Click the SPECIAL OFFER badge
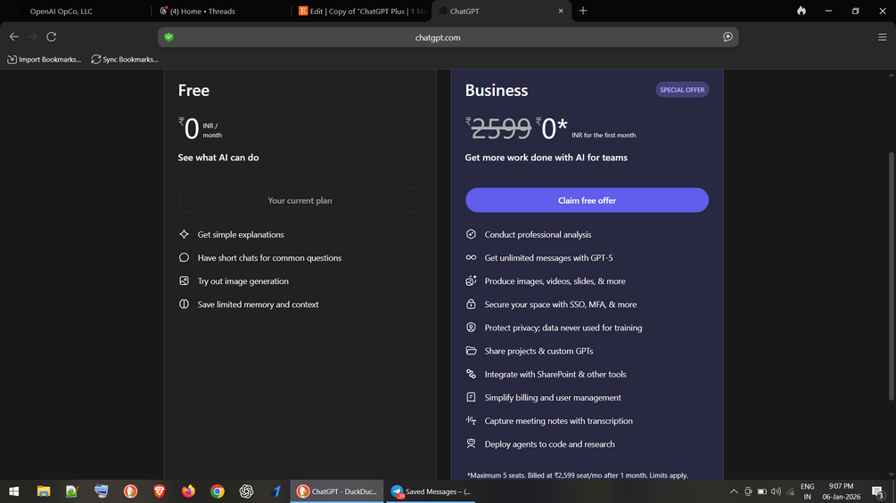The height and width of the screenshot is (503, 896). click(682, 90)
